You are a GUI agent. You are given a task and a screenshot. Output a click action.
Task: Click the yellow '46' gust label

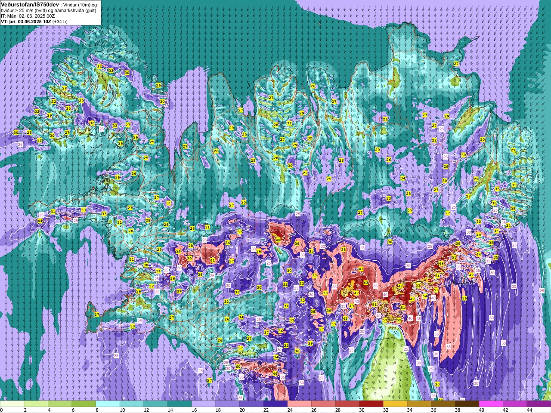click(275, 373)
